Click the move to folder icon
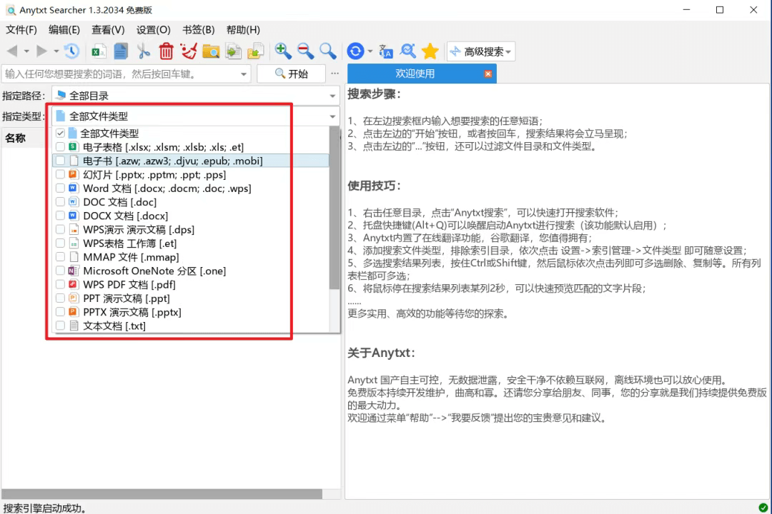 [x=256, y=51]
